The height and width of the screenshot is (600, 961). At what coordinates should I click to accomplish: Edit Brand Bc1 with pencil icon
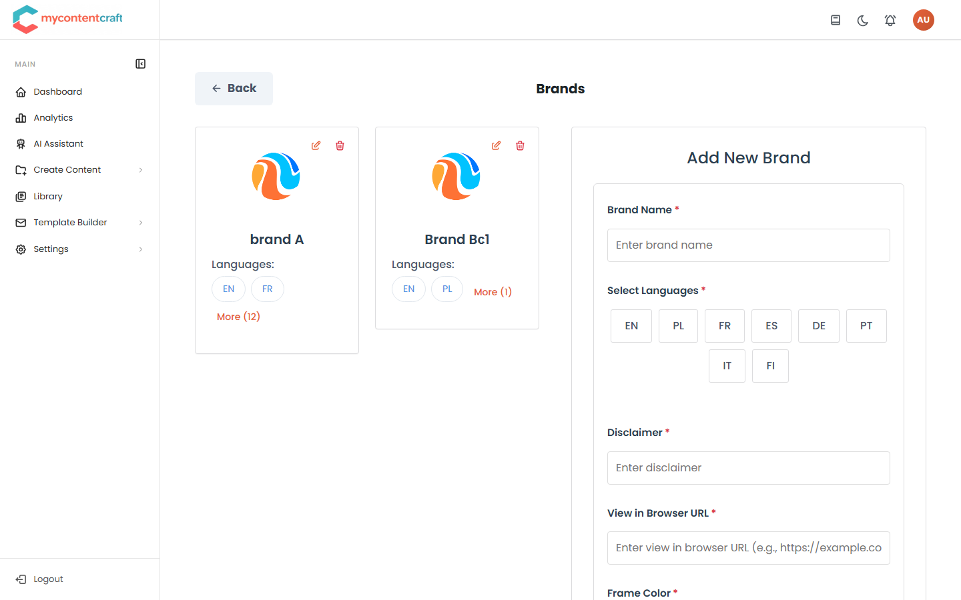point(497,145)
